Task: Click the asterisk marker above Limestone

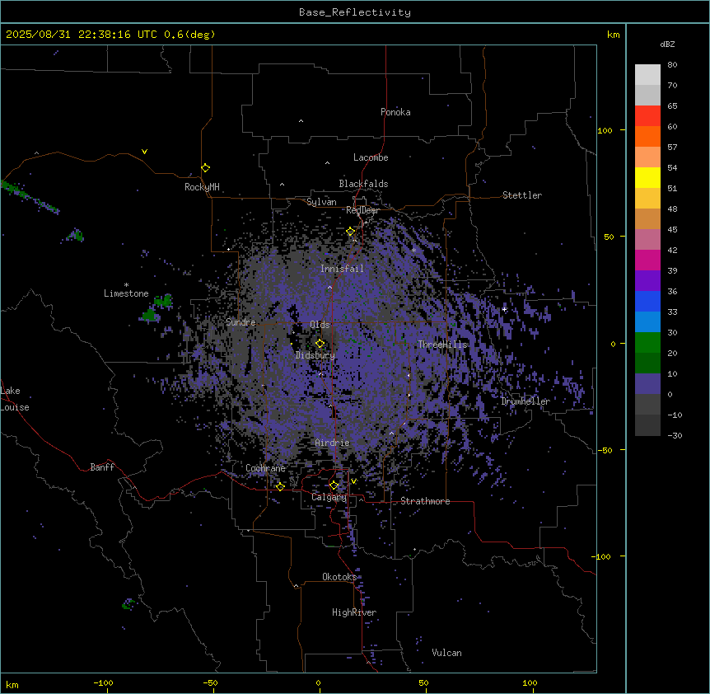Action: 126,285
